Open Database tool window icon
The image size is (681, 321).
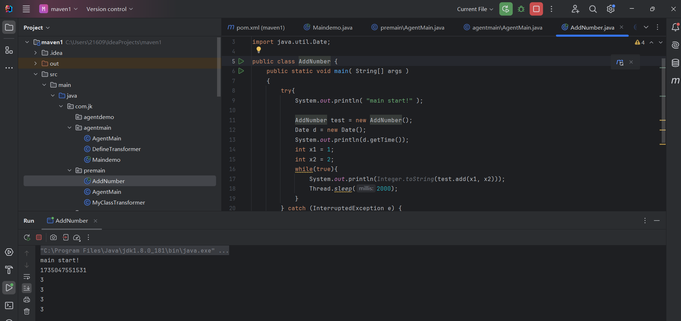[675, 63]
